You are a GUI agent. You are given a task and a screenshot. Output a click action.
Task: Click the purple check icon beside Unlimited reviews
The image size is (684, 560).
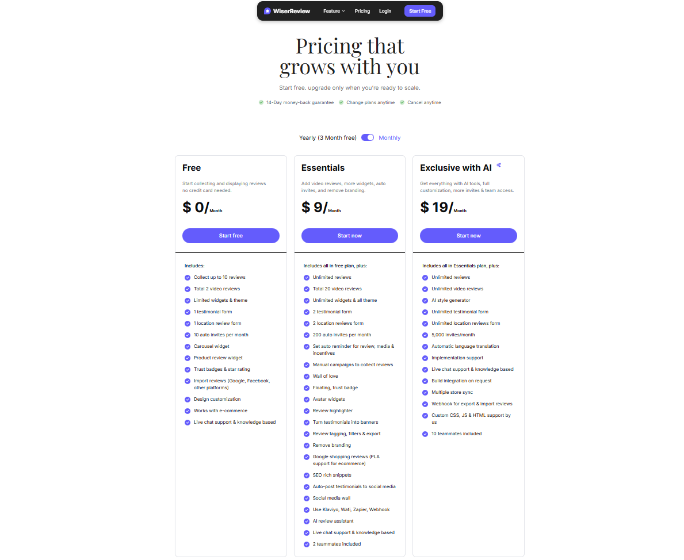[x=306, y=277]
